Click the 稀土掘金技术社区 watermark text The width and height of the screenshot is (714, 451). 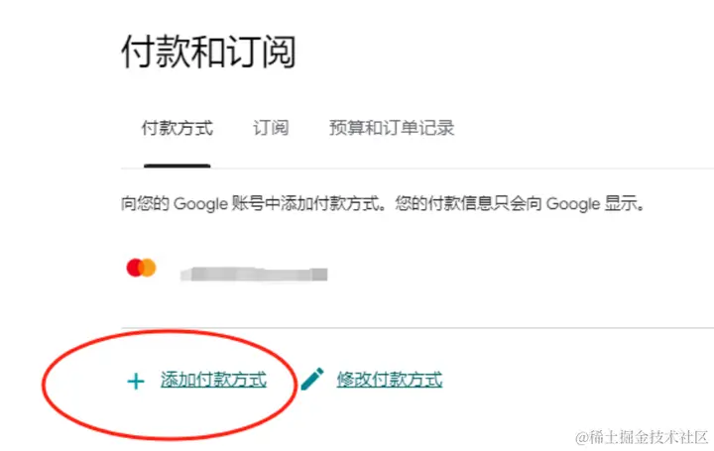pyautogui.click(x=649, y=437)
